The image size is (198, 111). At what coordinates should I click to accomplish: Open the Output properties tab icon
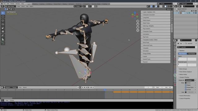(175, 51)
